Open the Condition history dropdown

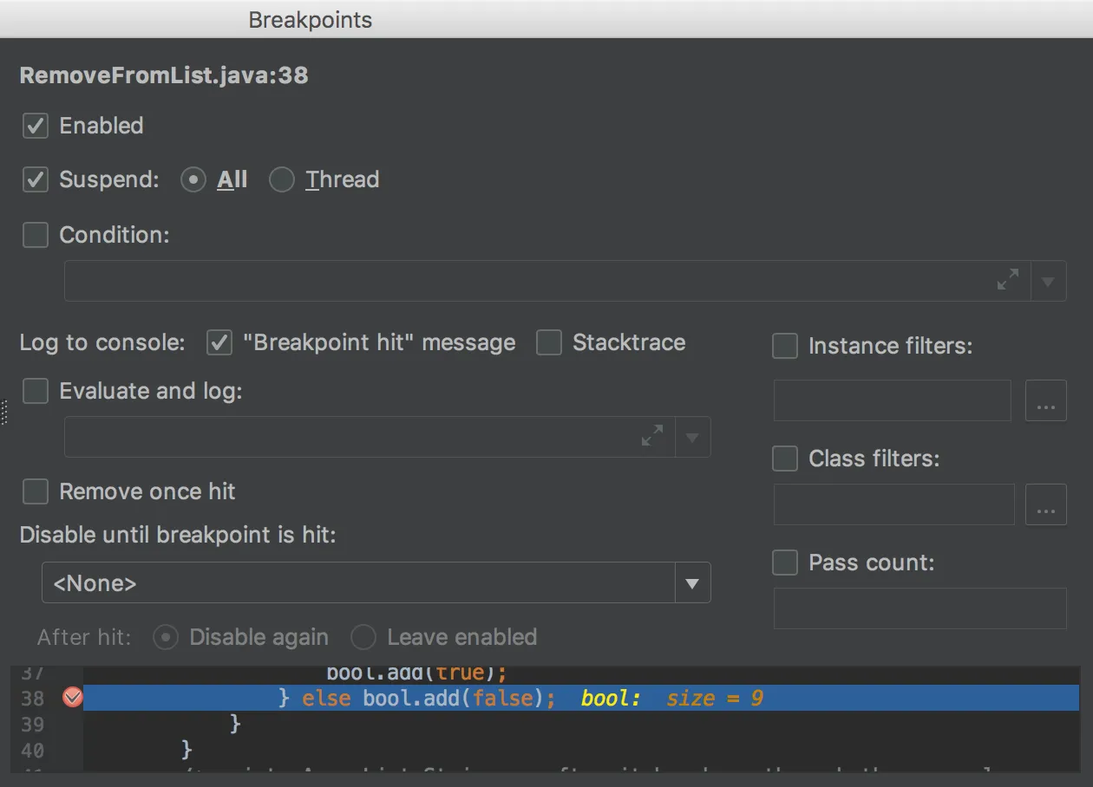1048,282
